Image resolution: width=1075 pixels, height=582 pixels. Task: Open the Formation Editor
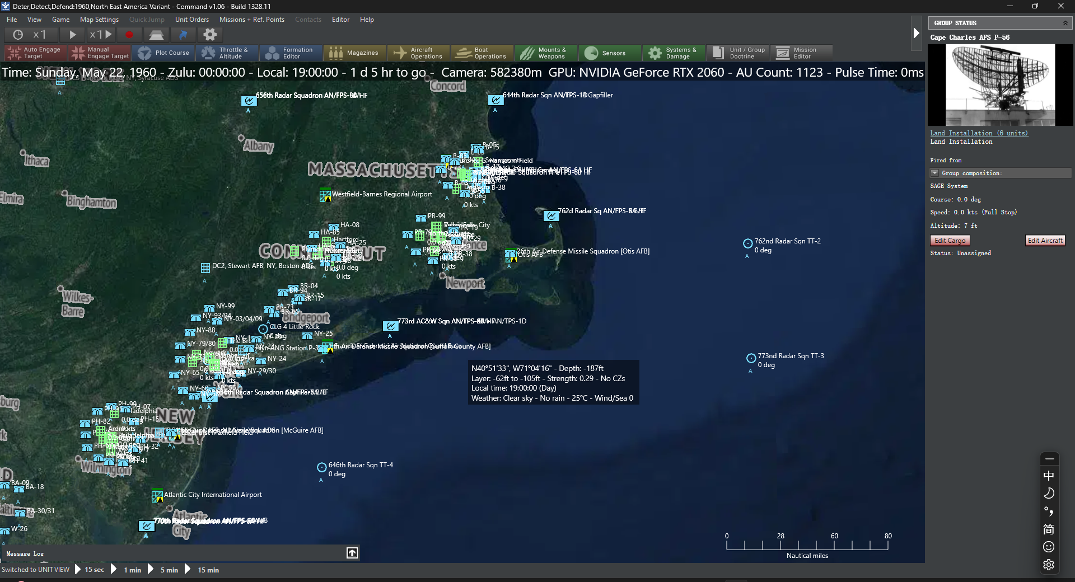tap(291, 53)
